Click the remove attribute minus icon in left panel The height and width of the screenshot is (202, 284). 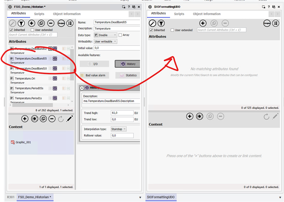(51, 23)
